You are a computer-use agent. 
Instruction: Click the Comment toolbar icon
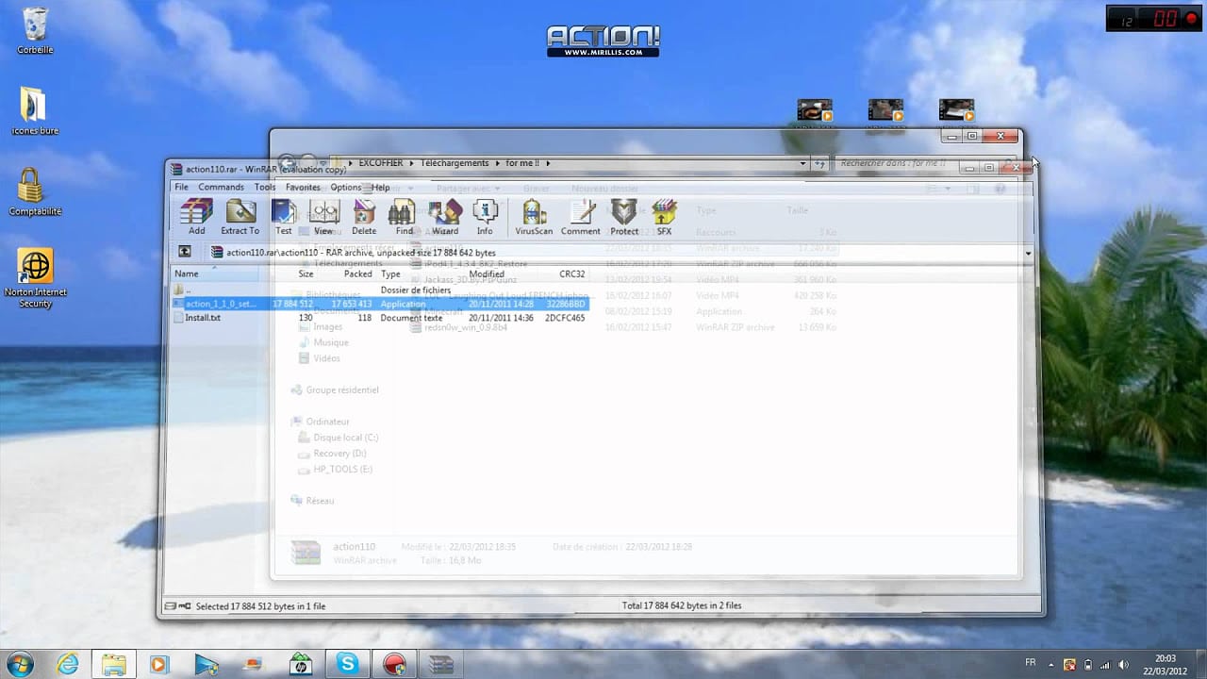581,217
